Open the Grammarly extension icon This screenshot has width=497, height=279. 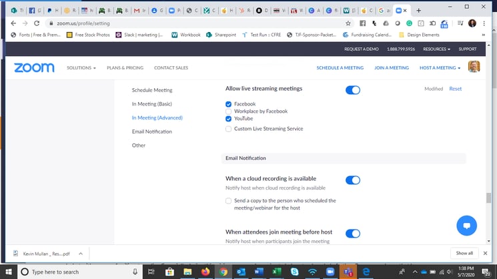click(409, 23)
